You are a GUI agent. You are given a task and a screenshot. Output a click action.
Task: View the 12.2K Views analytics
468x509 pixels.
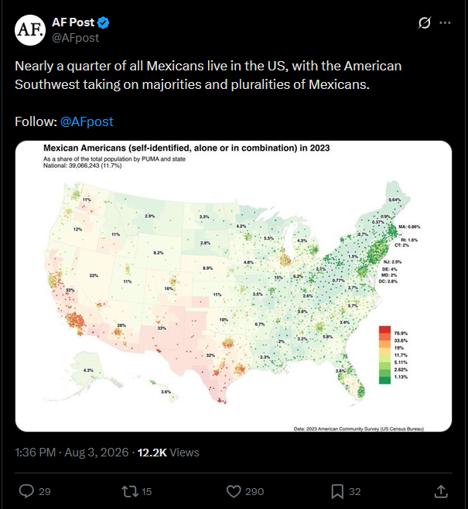(x=168, y=453)
